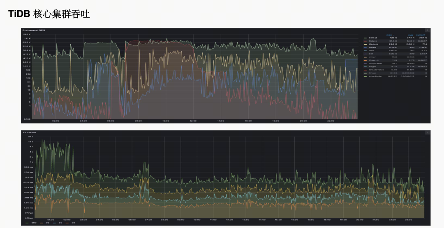444x228 pixels.
Task: Click the Update current value 714
Action: click(424, 44)
